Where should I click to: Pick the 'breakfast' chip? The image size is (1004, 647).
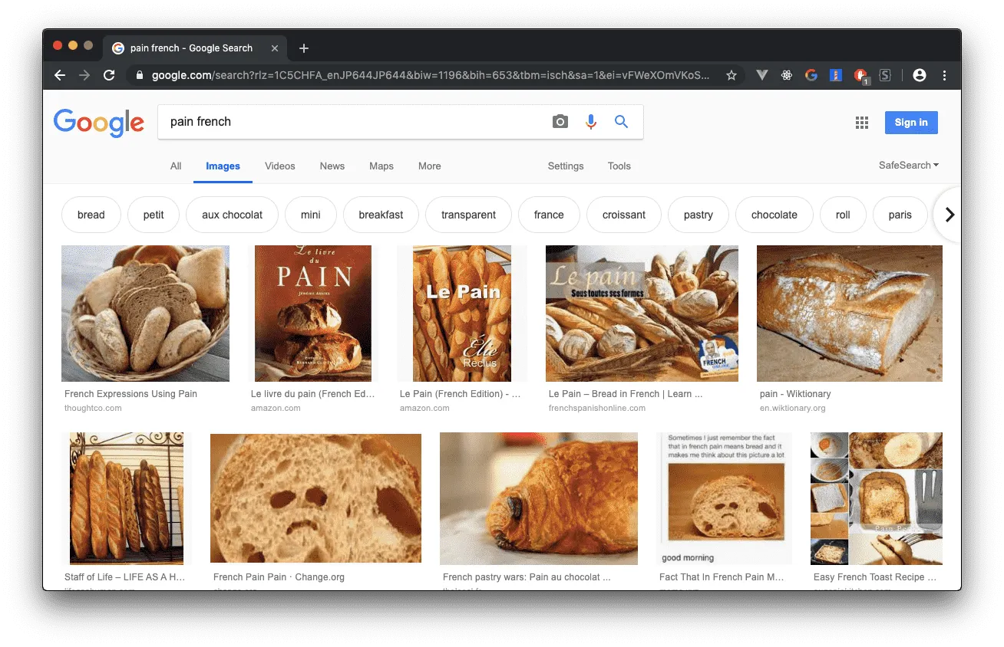381,215
